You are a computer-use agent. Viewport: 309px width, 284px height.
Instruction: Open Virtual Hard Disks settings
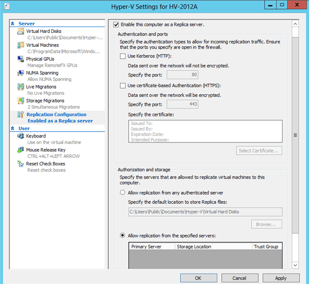(x=44, y=31)
